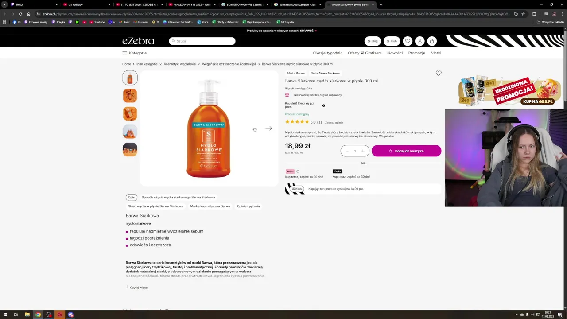Expand Czytaj więcej description text
This screenshot has width=567, height=319.
tap(137, 288)
